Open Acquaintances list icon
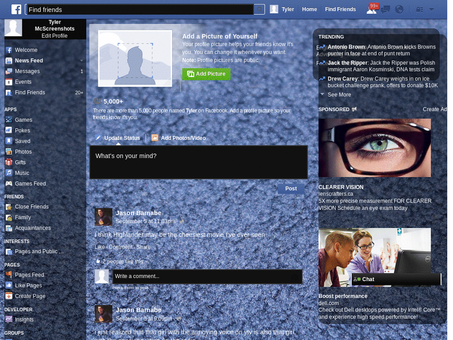Screen dimensions: 453x340 click(x=9, y=228)
